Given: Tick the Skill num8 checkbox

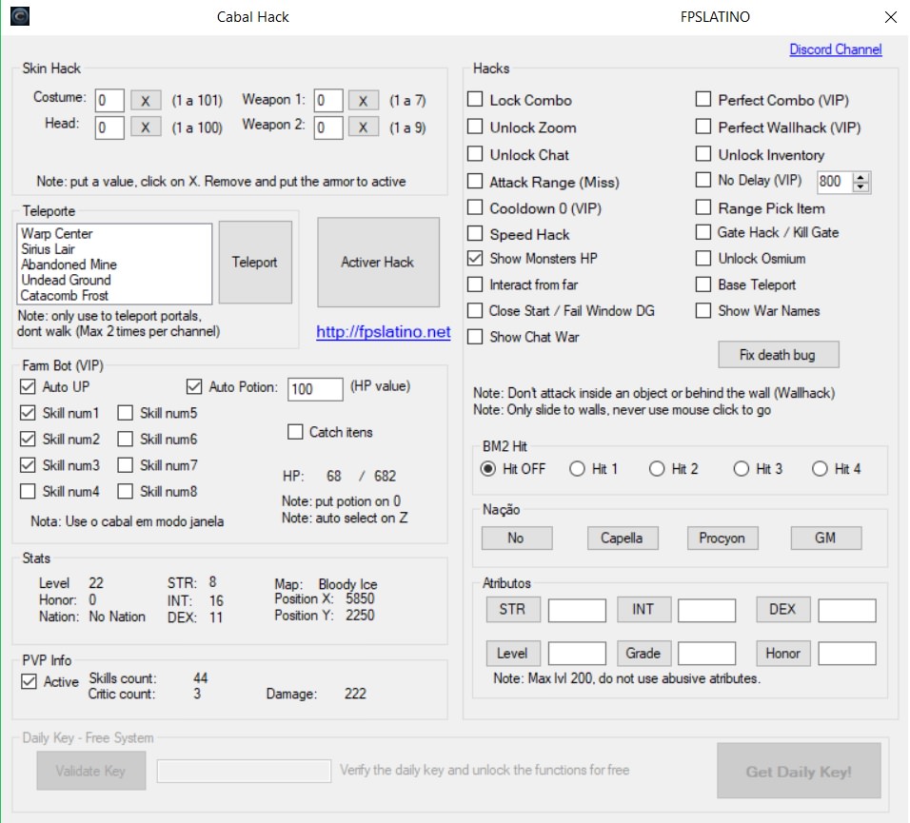Looking at the screenshot, I should click(125, 492).
